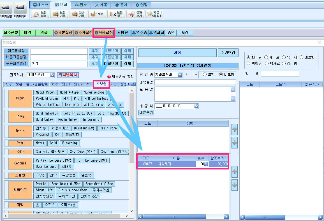324x221 pixels.
Task: Click the 재료 toolbar icon
Action: click(x=97, y=14)
